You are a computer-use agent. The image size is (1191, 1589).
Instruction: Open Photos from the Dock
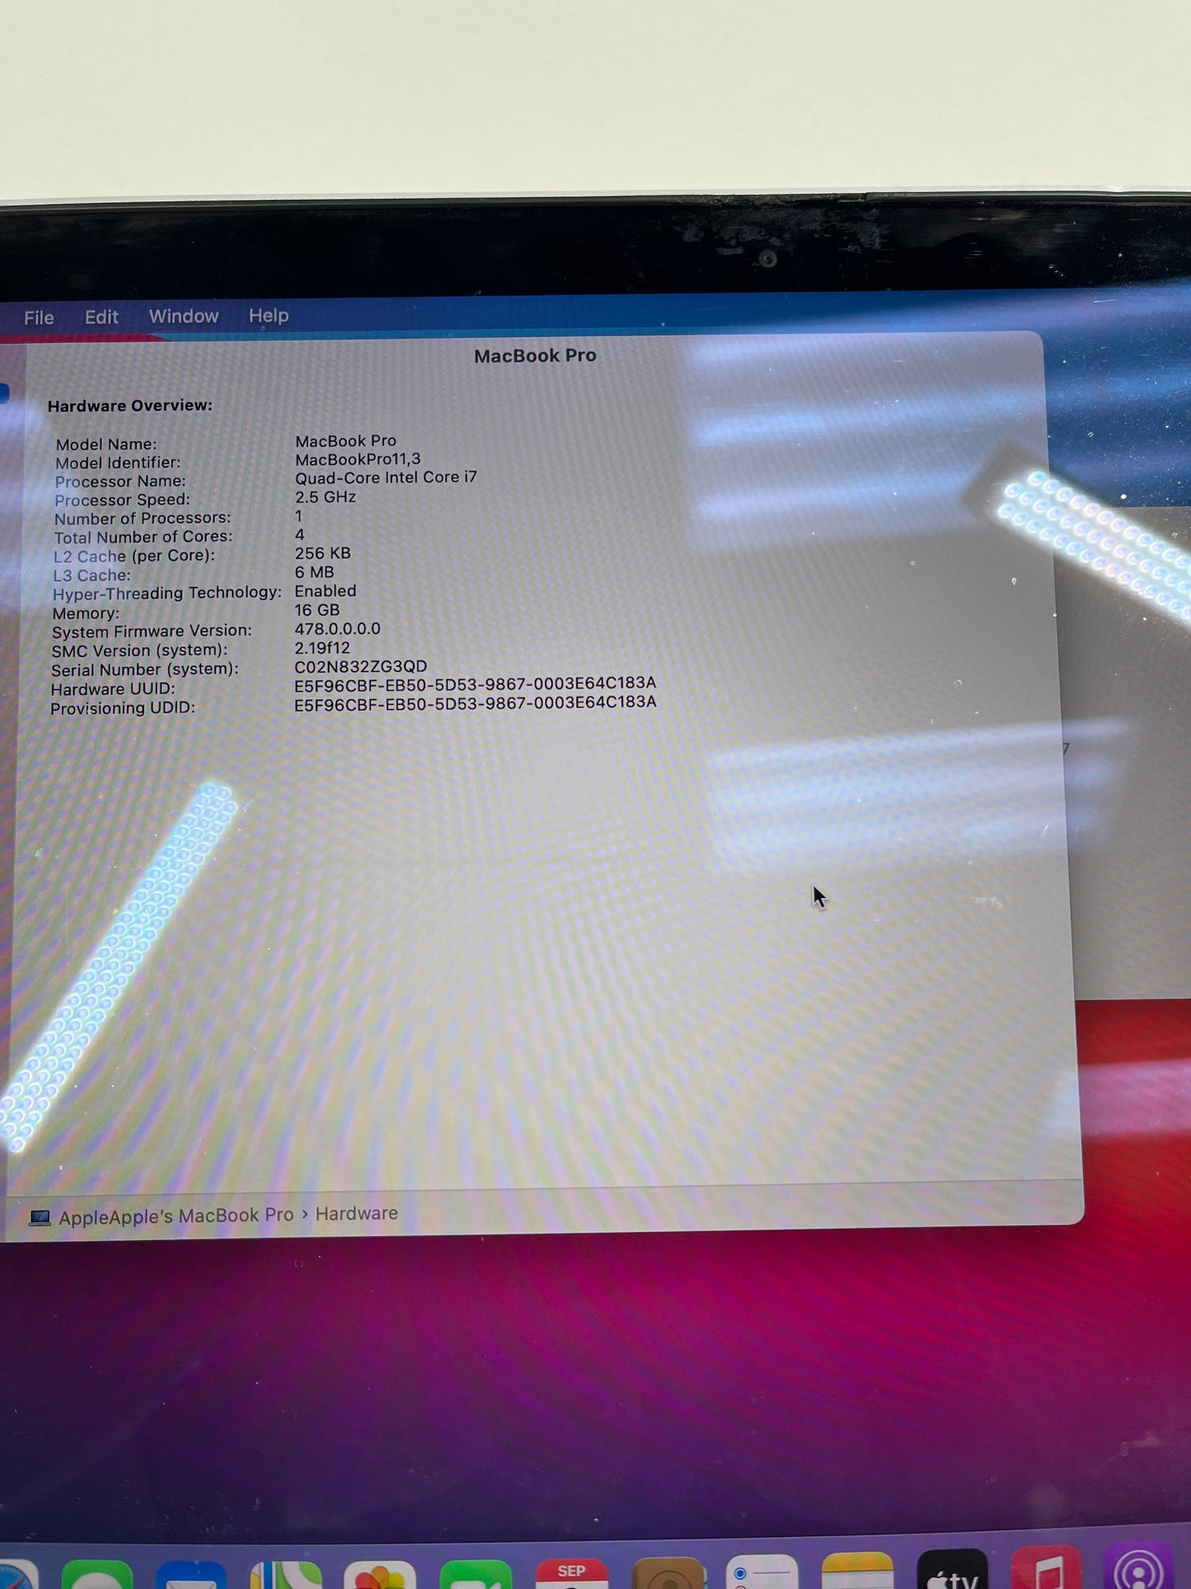pos(380,1574)
